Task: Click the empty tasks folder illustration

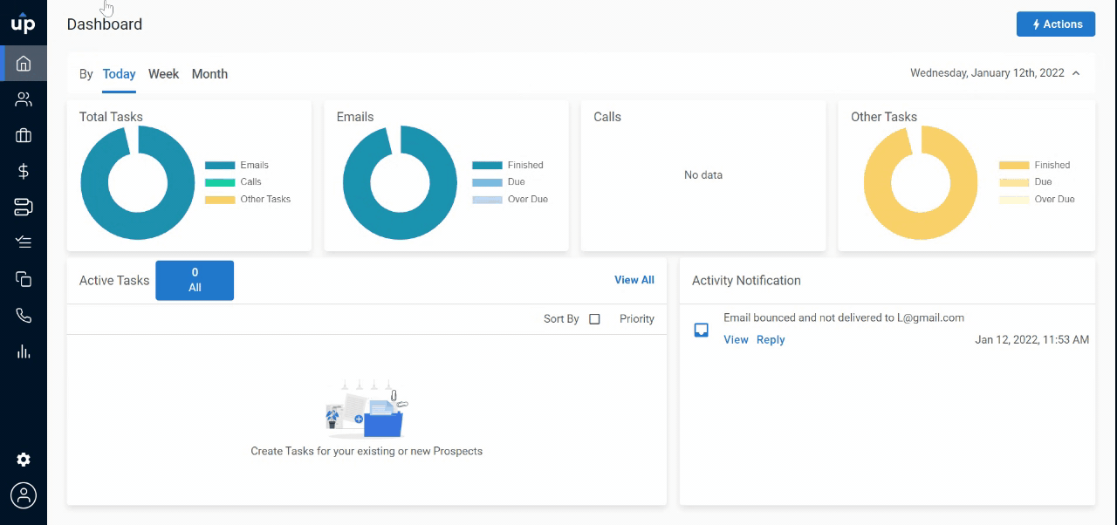Action: pos(367,408)
